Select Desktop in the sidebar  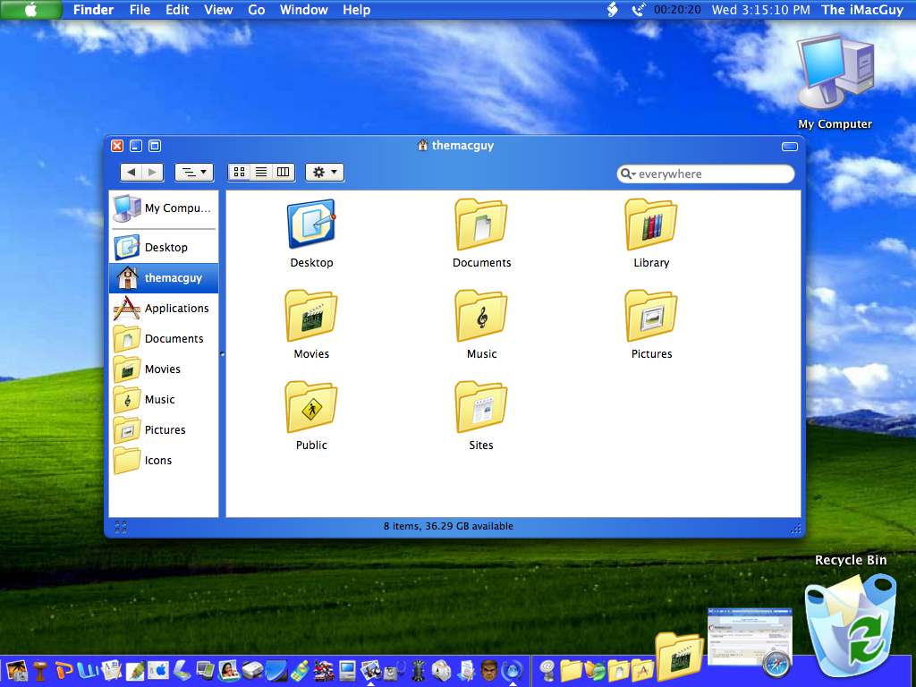[x=164, y=247]
